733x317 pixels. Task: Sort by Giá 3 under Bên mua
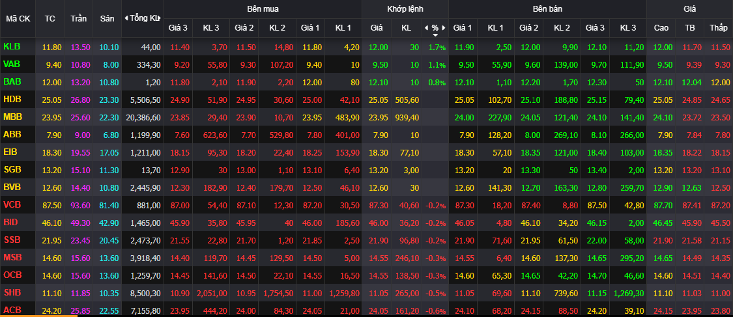178,28
